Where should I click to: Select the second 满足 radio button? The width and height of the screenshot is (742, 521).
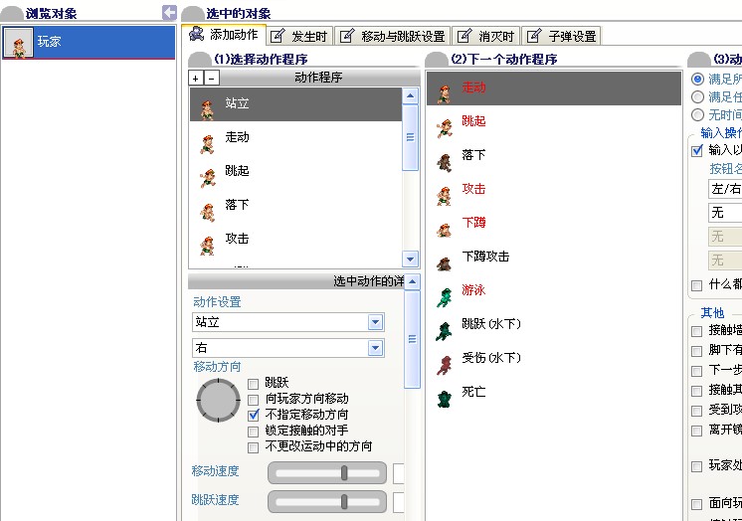tap(697, 97)
